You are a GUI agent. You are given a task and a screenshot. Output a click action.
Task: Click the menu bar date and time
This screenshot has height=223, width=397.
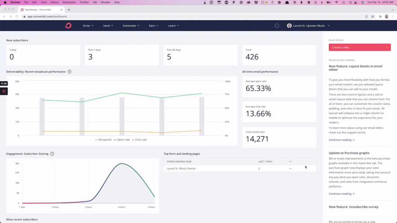coord(380,2)
